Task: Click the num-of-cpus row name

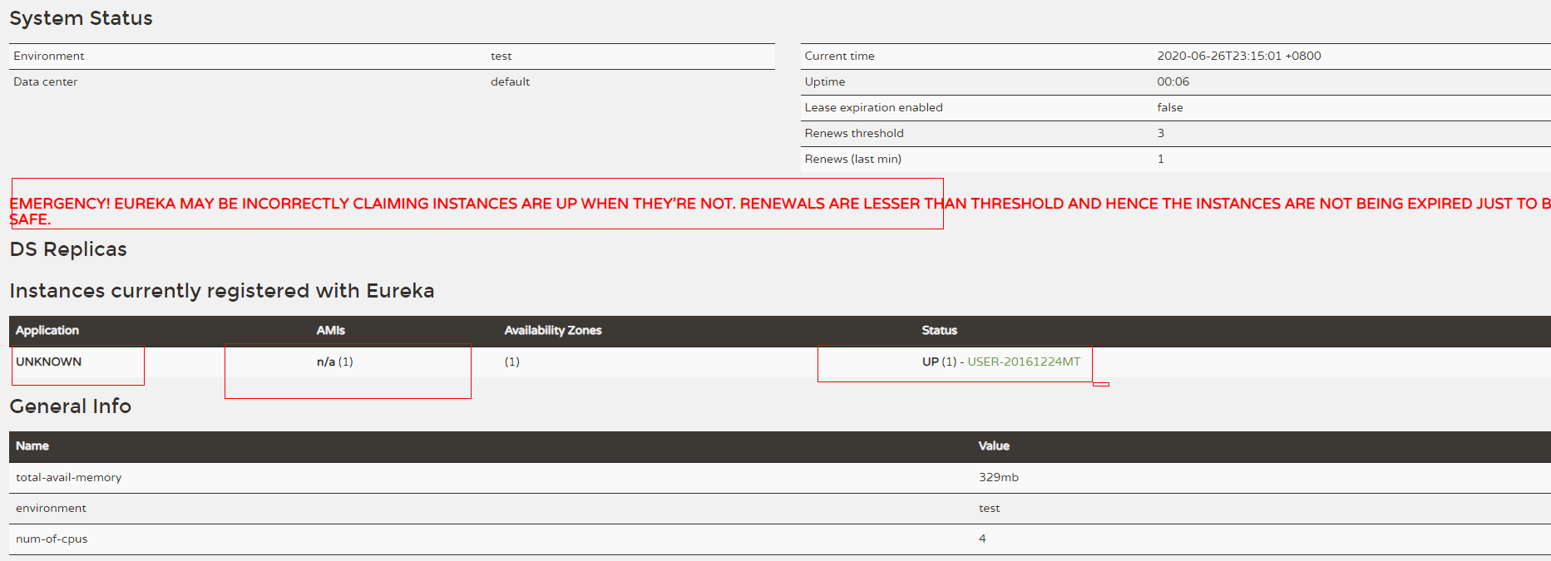Action: click(x=52, y=539)
